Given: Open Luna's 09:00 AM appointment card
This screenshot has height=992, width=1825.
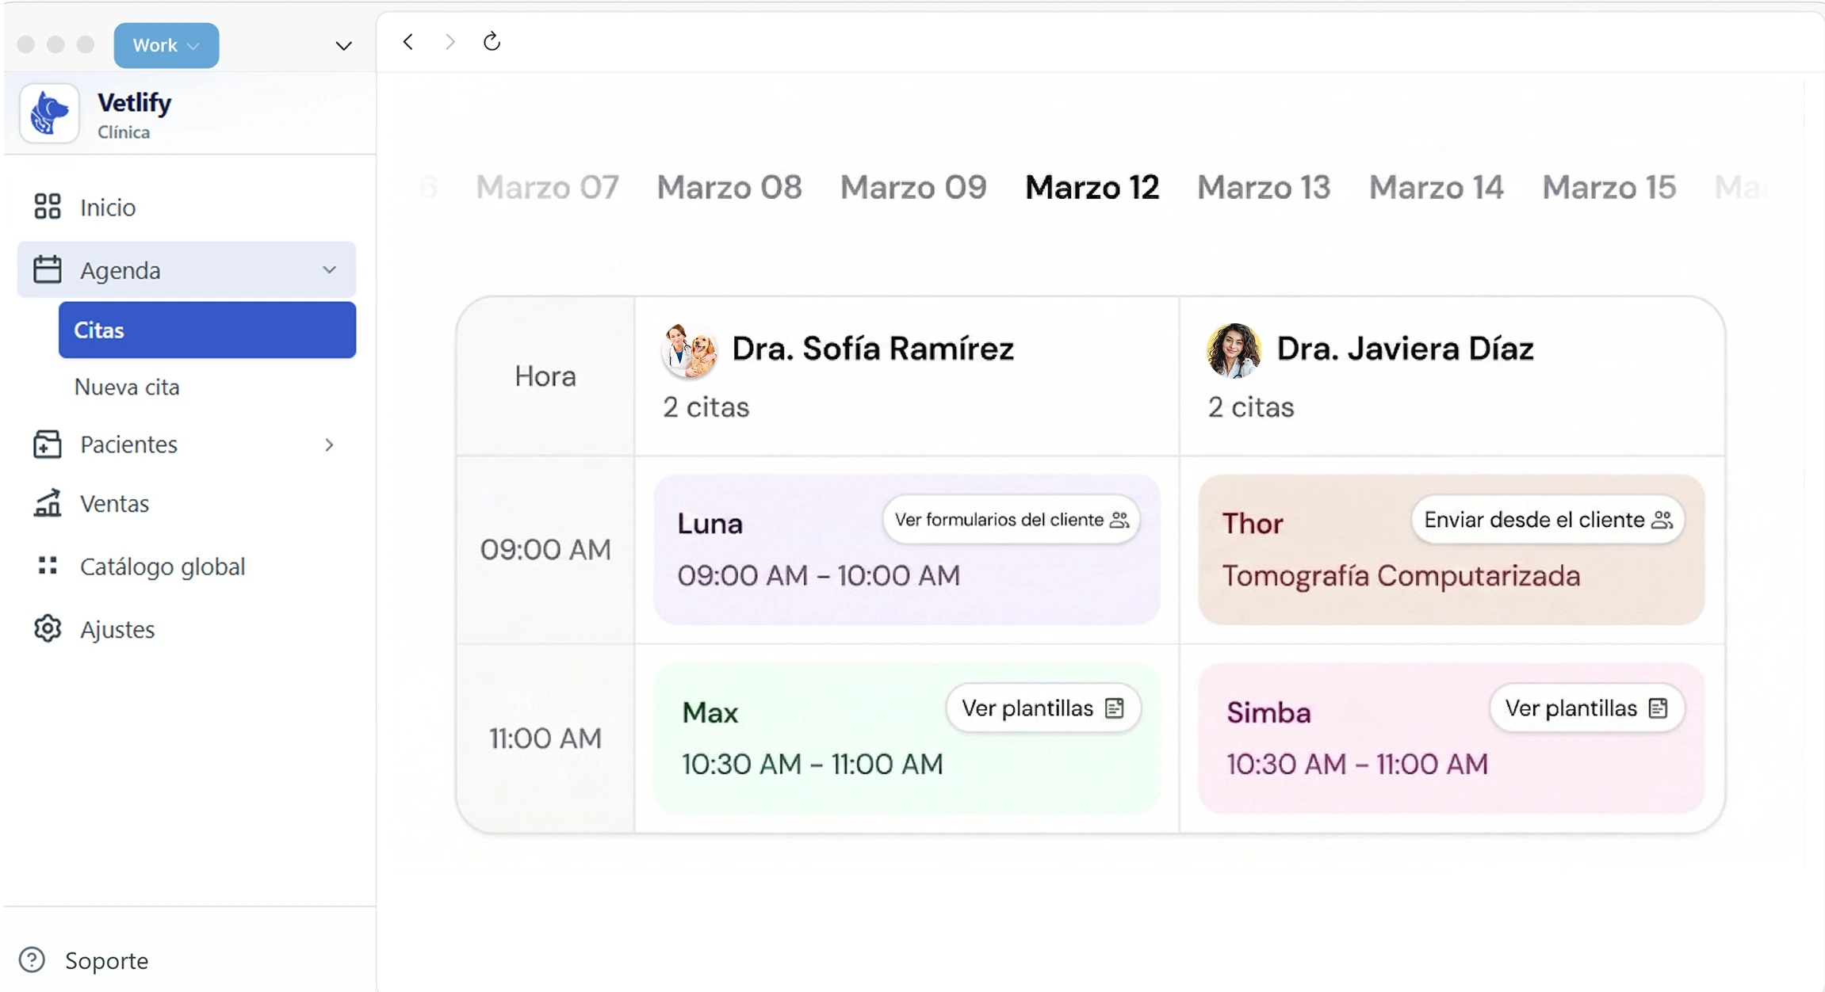Looking at the screenshot, I should tap(906, 549).
